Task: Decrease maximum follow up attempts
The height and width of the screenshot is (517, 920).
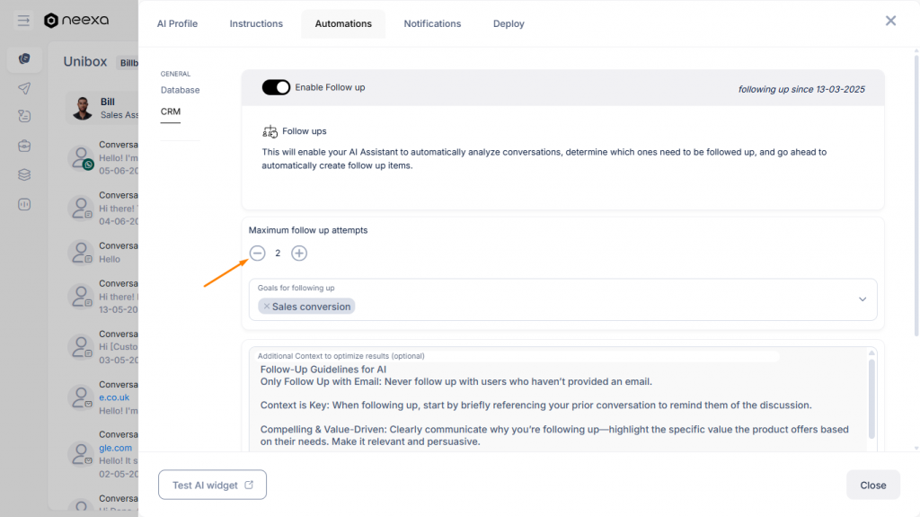Action: (x=258, y=254)
